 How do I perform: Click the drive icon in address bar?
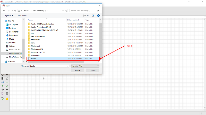pyautogui.click(x=19, y=11)
